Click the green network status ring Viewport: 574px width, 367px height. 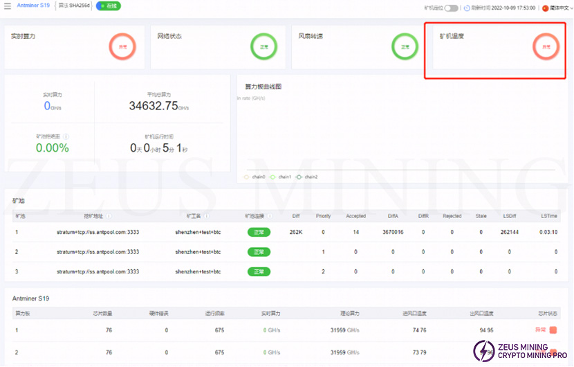[x=263, y=47]
